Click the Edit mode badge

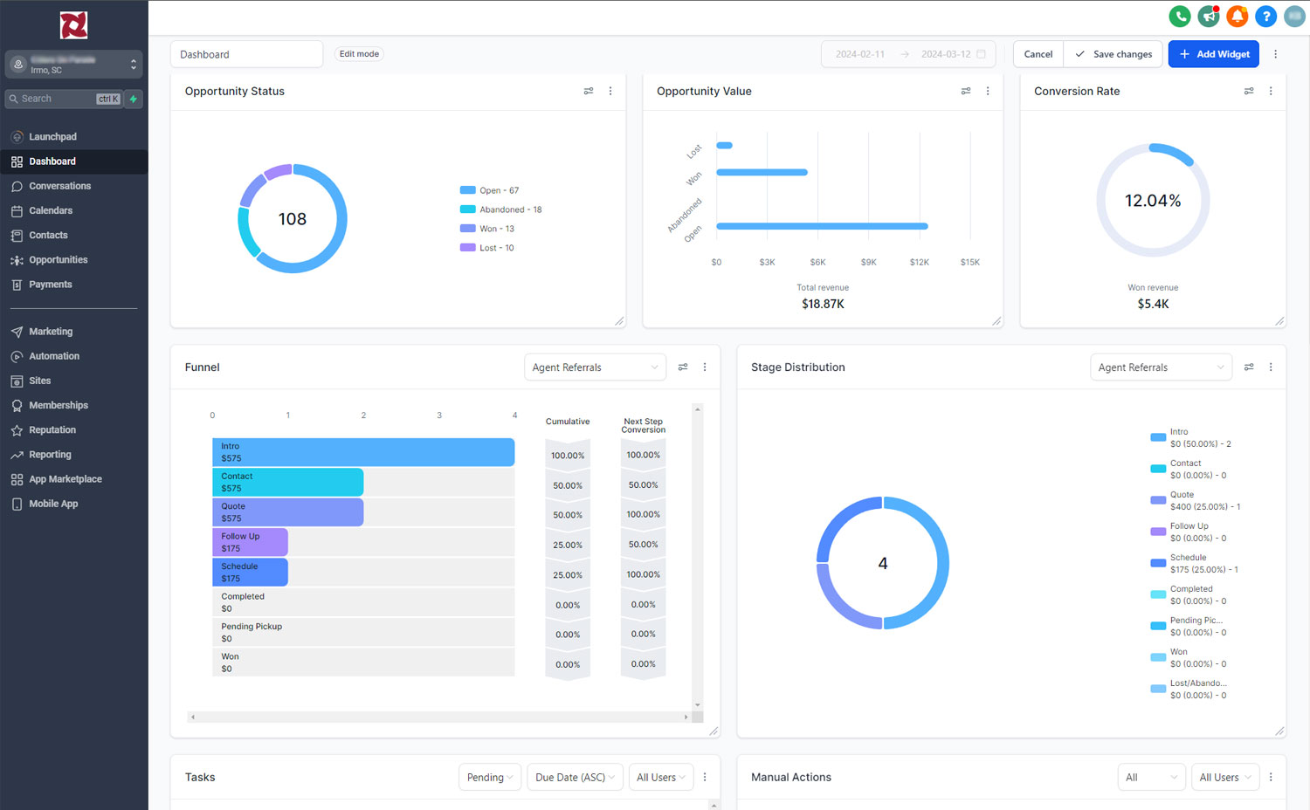pos(359,54)
